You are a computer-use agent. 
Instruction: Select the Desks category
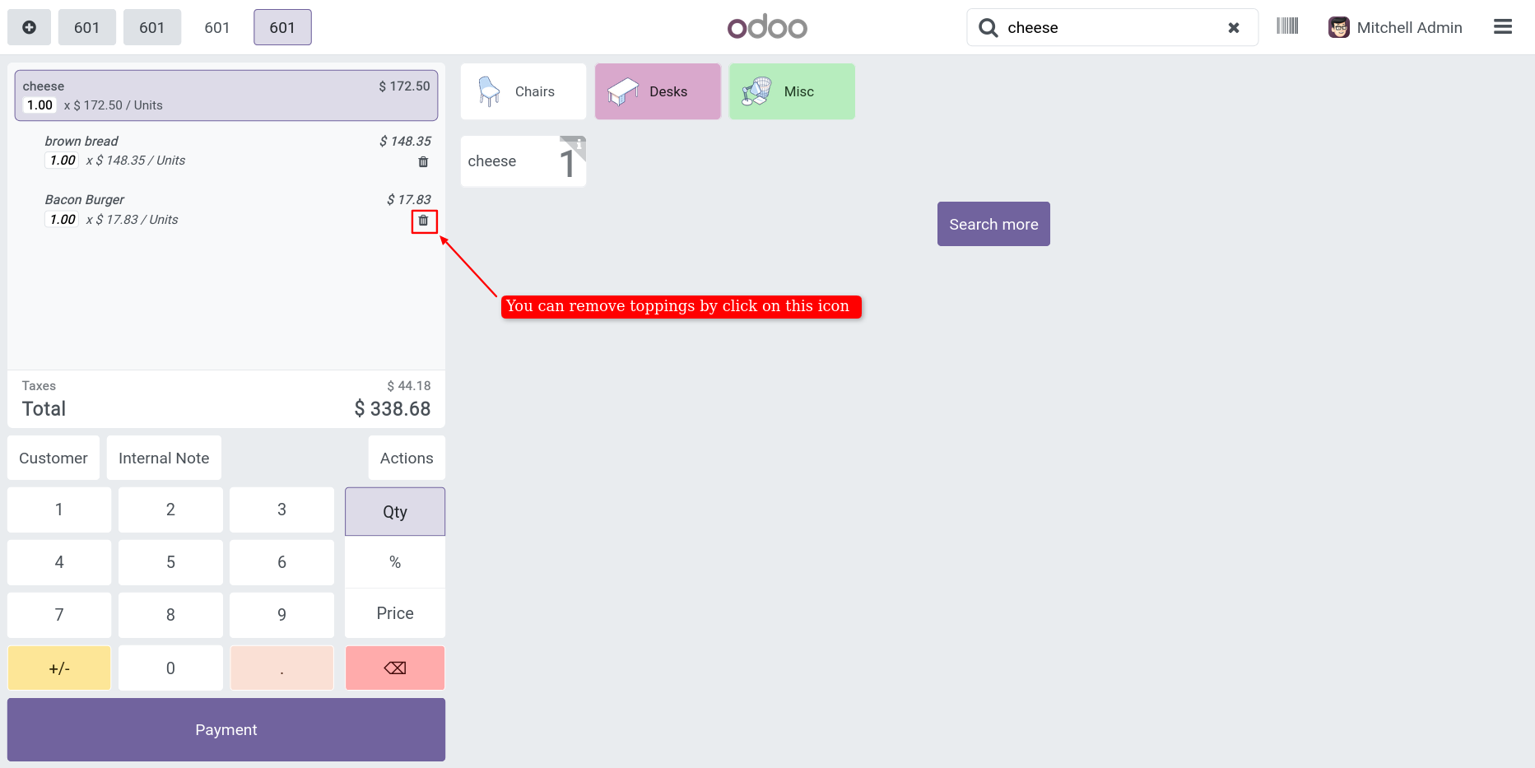(657, 91)
